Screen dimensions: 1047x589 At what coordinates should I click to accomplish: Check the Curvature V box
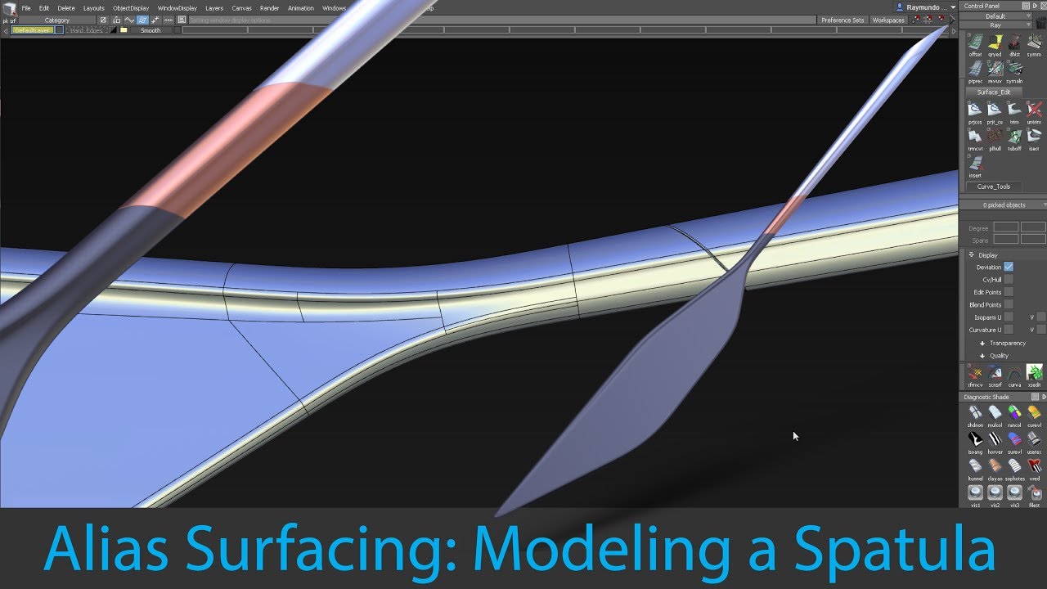click(1041, 330)
